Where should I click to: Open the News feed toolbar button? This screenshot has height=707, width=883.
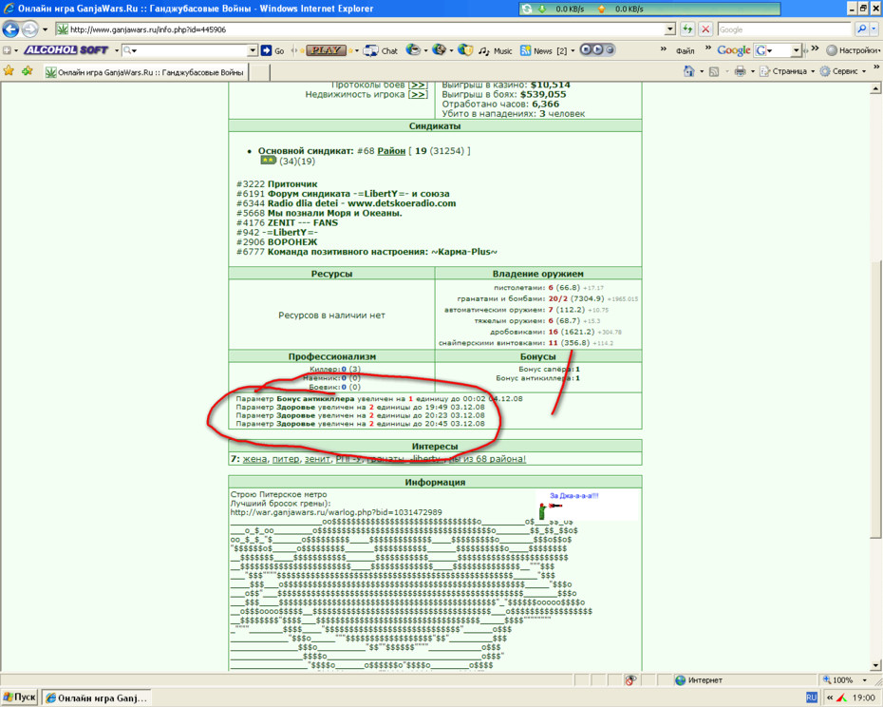[542, 50]
